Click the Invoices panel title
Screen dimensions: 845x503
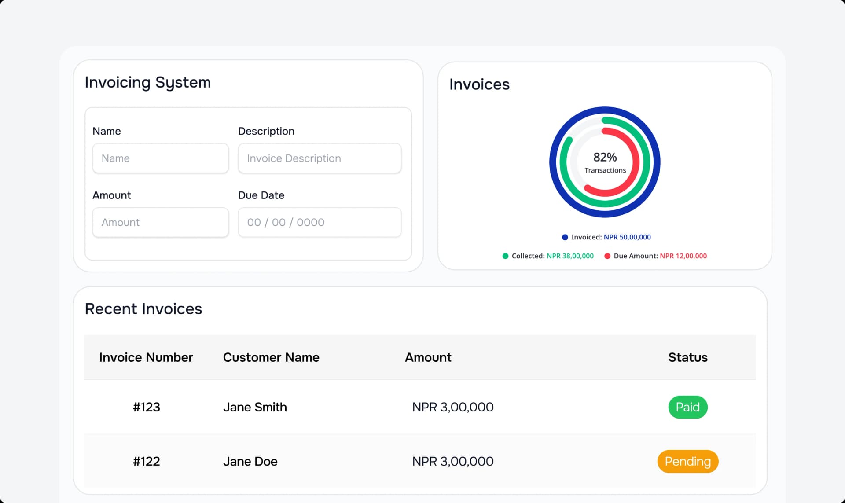(479, 84)
